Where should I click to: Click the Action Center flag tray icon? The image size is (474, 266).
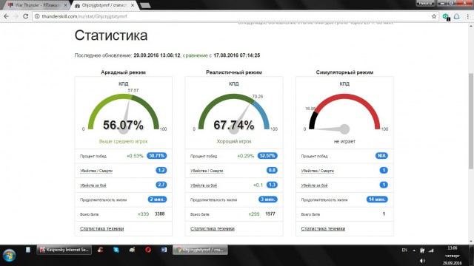pyautogui.click(x=422, y=250)
